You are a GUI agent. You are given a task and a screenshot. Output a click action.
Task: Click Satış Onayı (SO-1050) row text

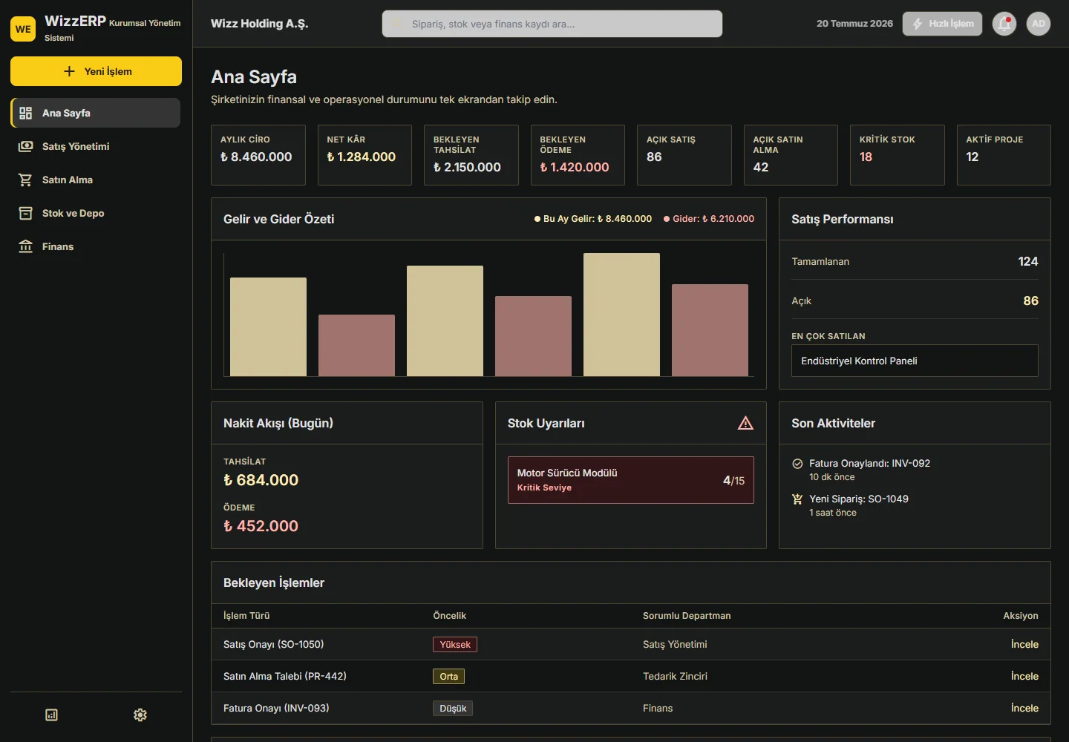click(274, 644)
